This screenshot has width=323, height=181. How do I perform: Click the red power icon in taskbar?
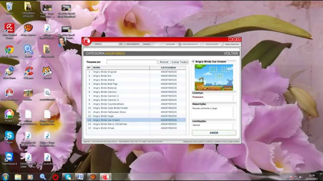(55, 177)
